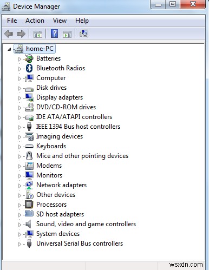209x270 pixels.
Task: Click the Mice and pointing devices icon
Action: click(29, 156)
